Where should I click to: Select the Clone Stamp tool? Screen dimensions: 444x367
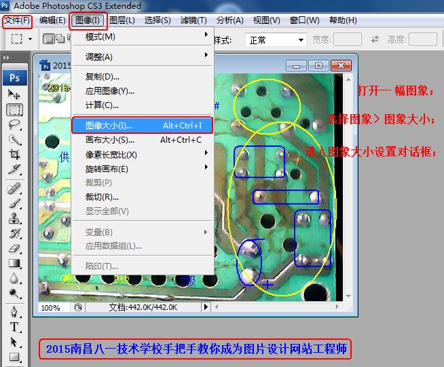14,218
